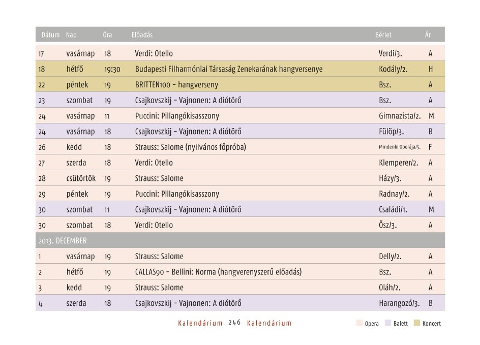Click the page number 246
The width and height of the screenshot is (480, 345).
coord(234,323)
